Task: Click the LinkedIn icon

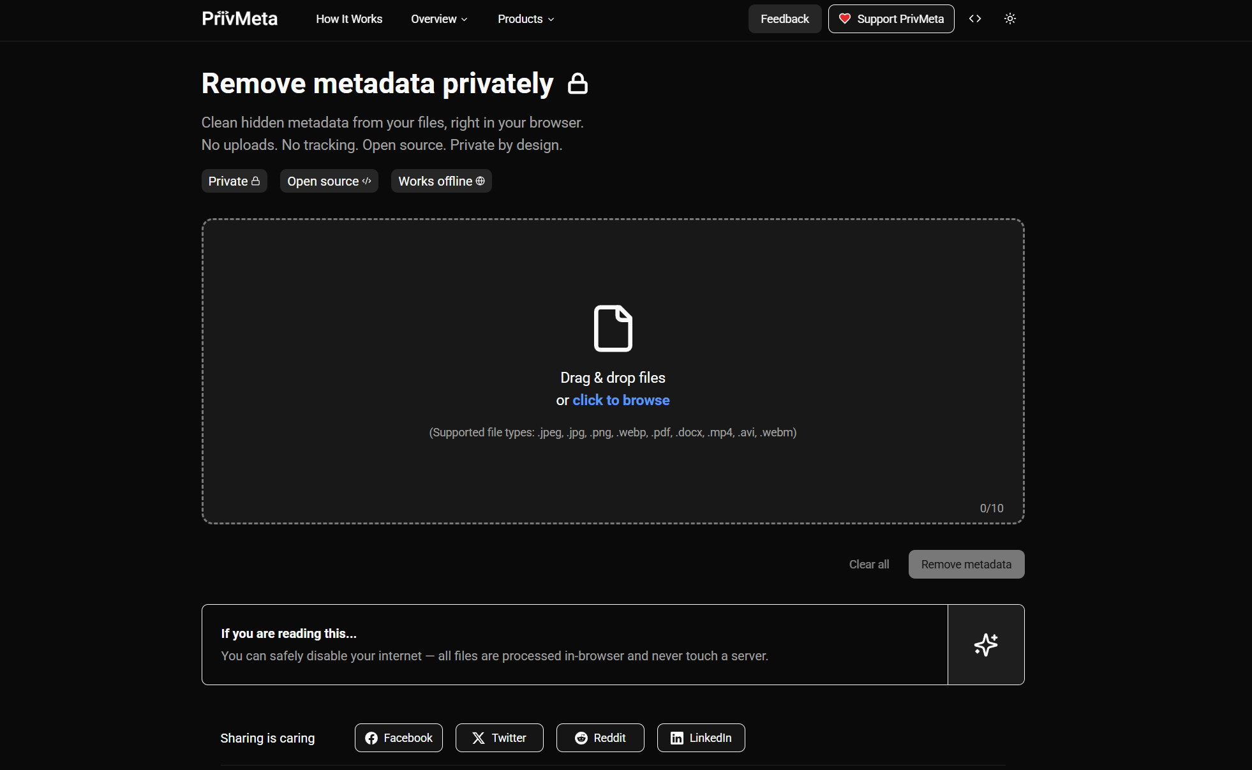Action: (x=676, y=737)
